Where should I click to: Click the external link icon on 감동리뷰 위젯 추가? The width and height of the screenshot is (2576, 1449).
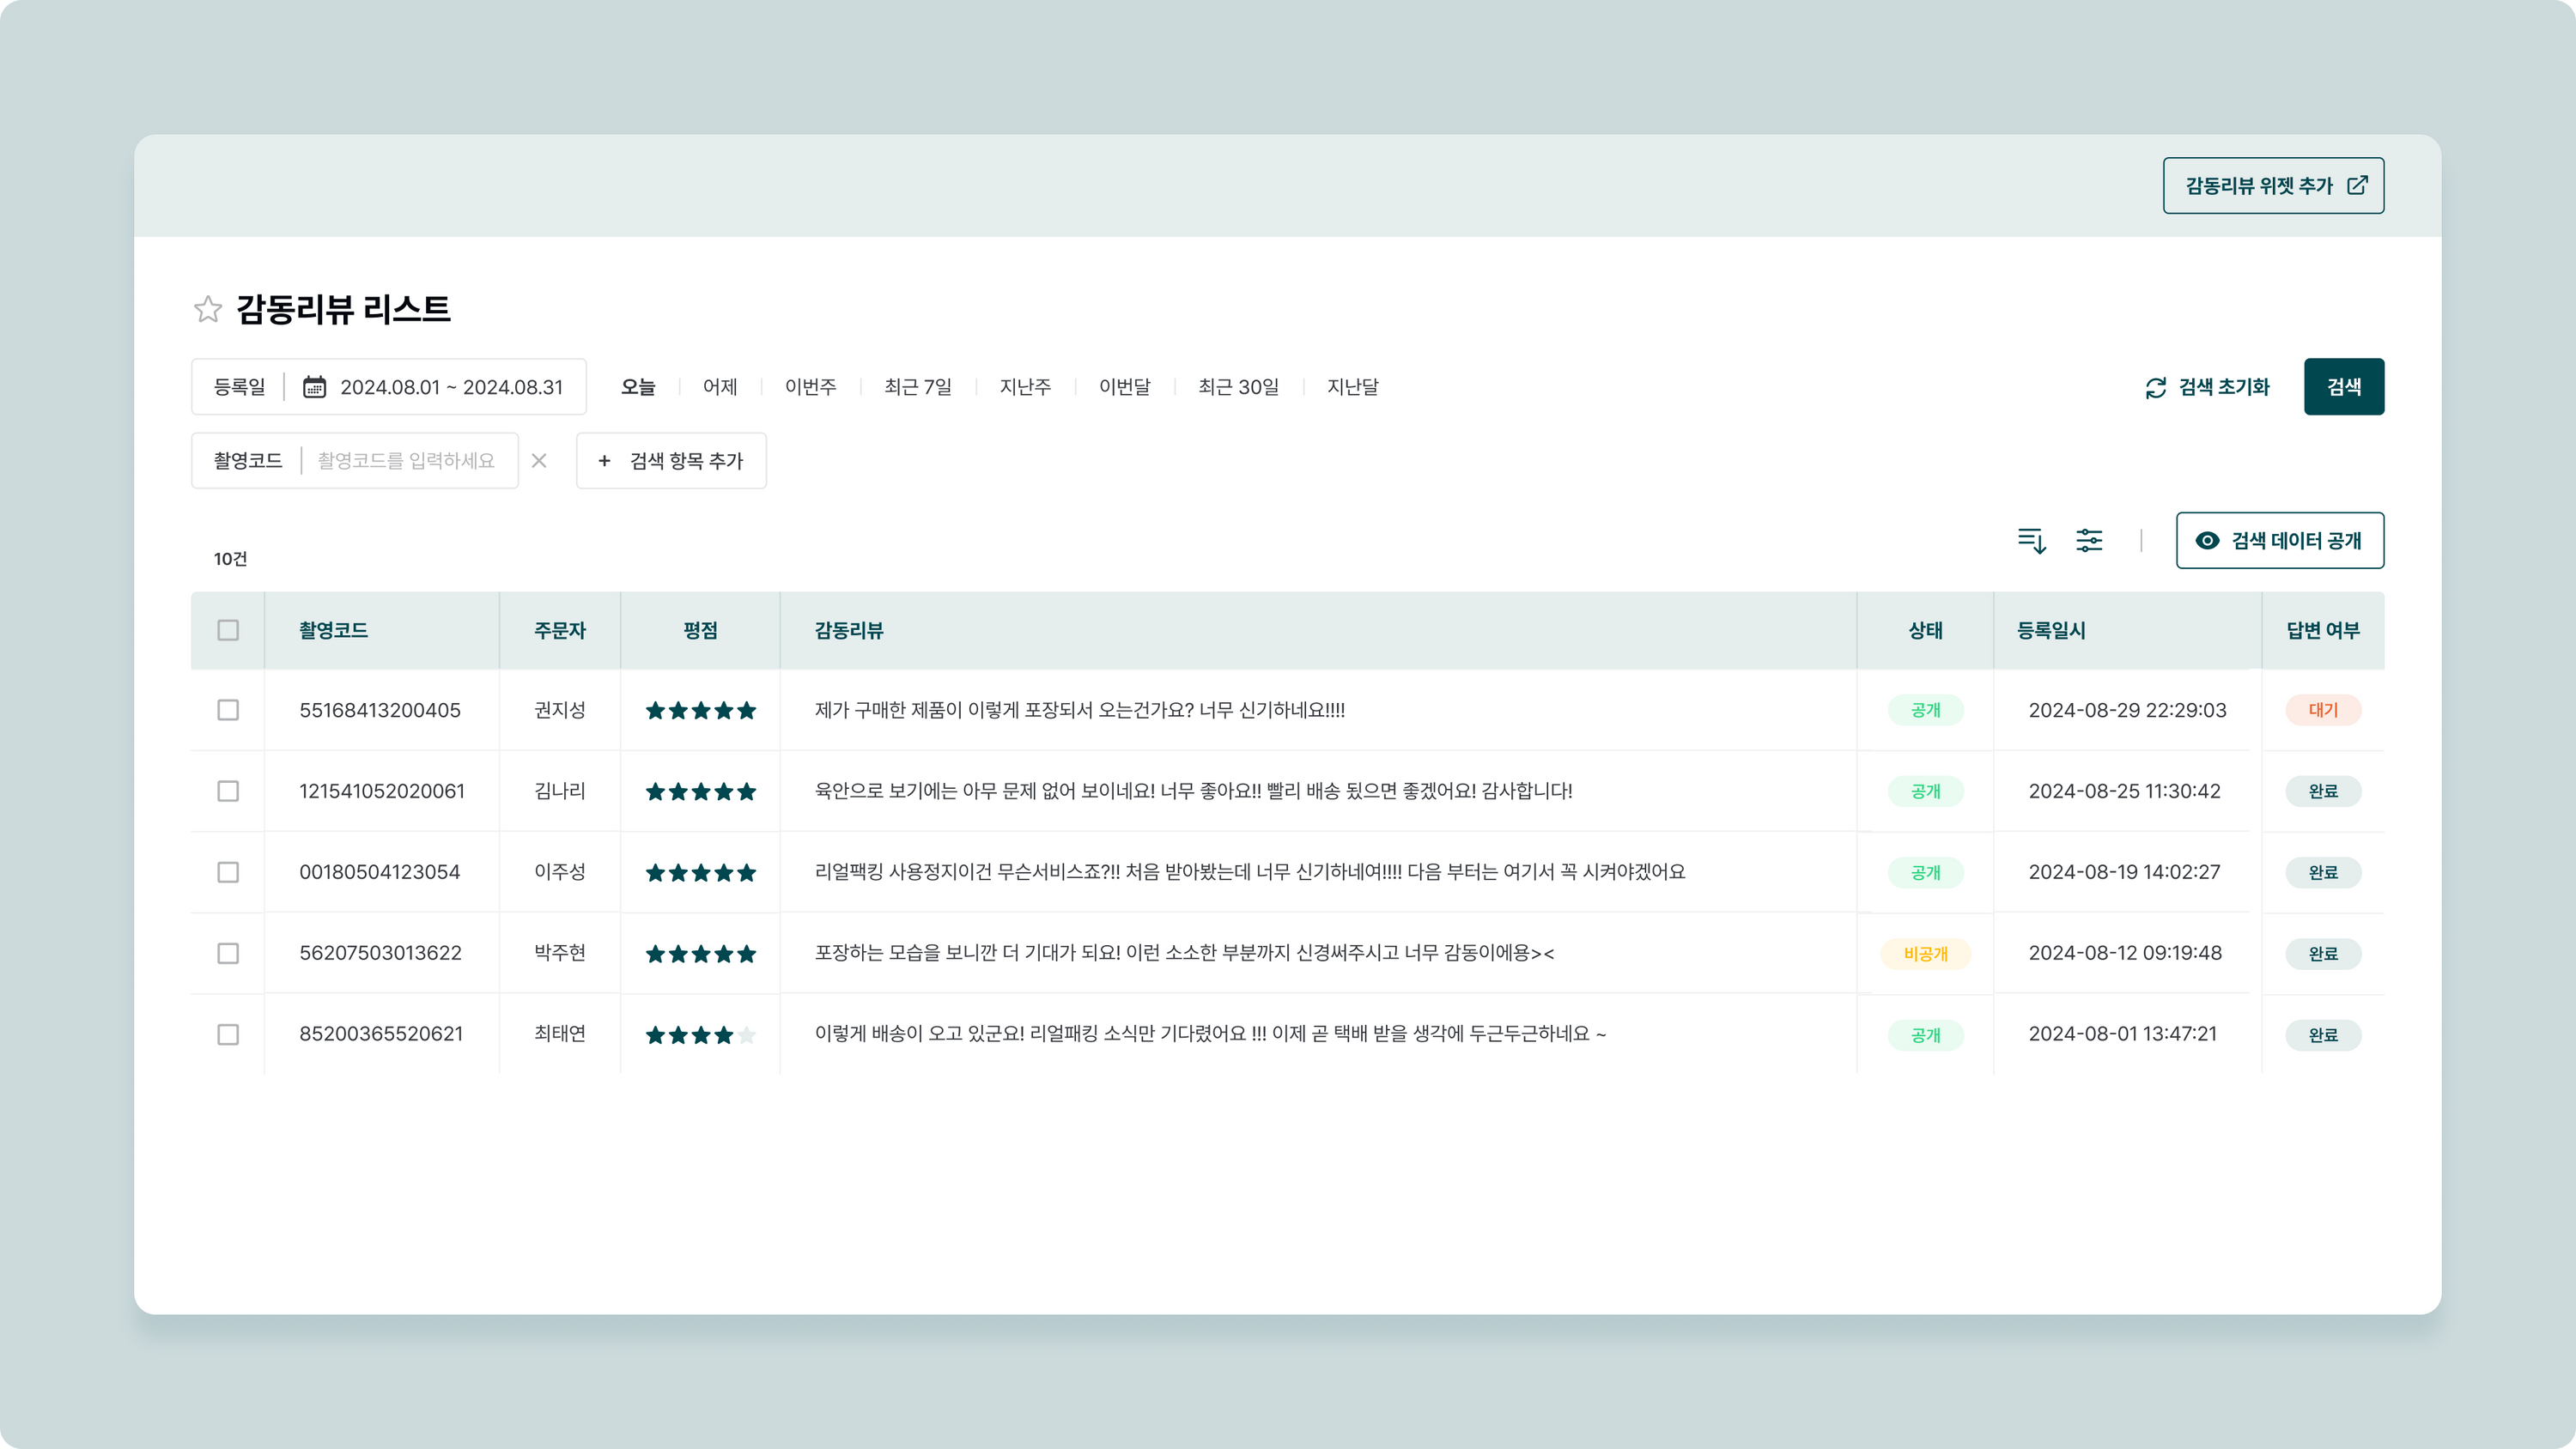click(2357, 185)
